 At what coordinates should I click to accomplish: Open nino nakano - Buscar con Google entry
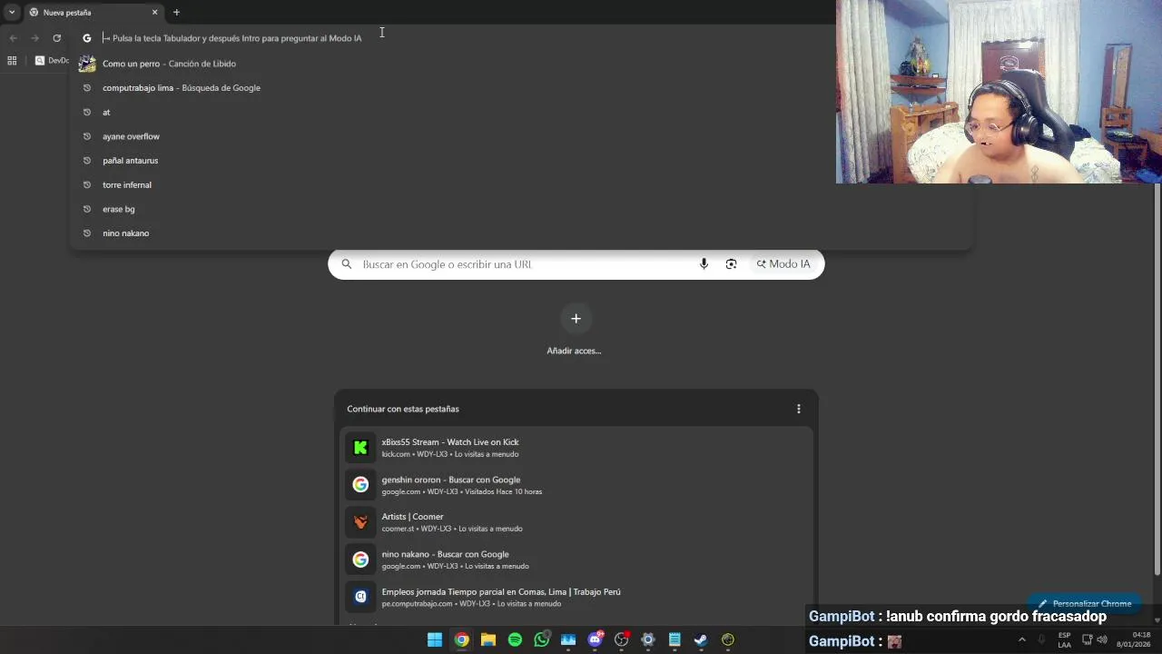point(576,560)
